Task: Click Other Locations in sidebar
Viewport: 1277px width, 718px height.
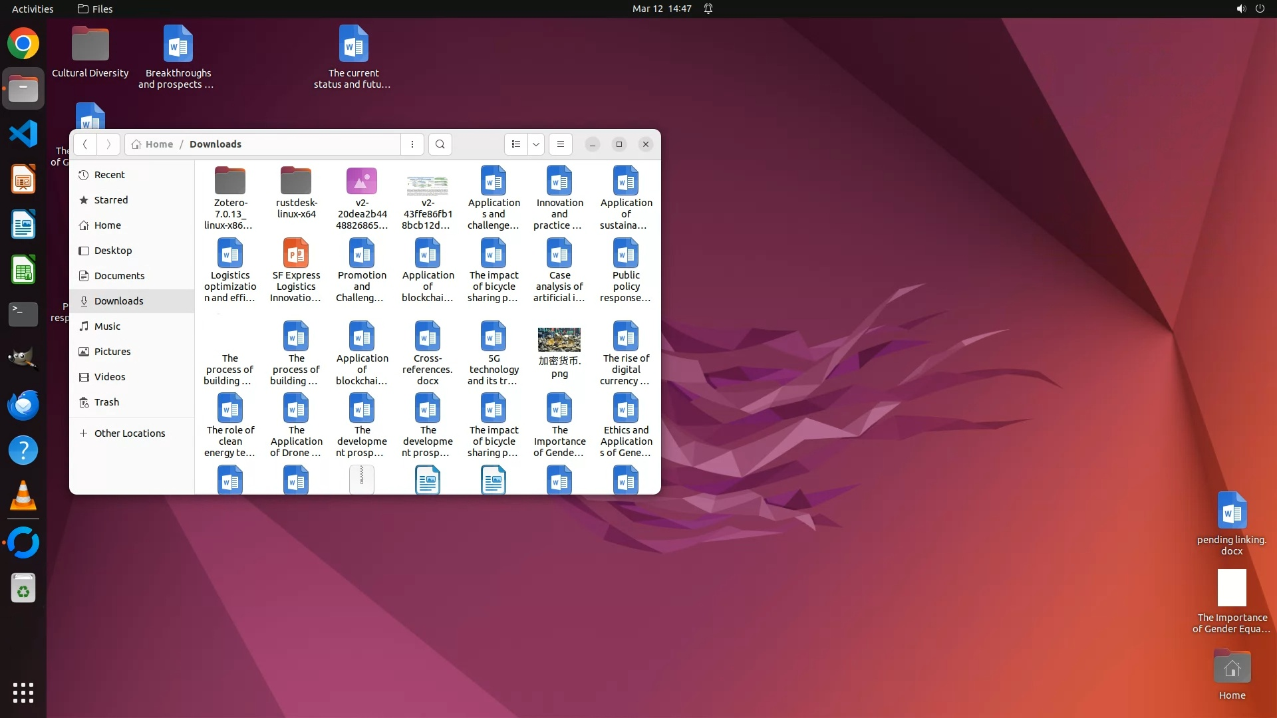Action: tap(129, 433)
